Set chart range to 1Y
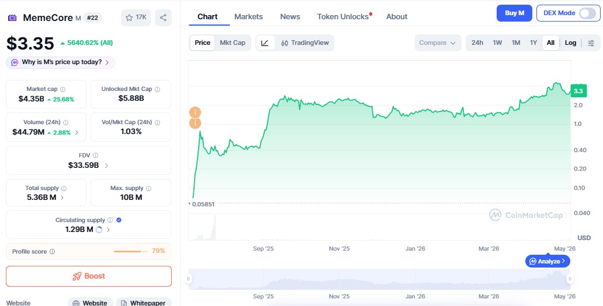The width and height of the screenshot is (603, 306). point(533,43)
